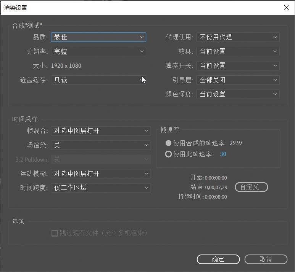
Task: Open the 代理使用 proxy use dropdown
Action: (x=238, y=37)
